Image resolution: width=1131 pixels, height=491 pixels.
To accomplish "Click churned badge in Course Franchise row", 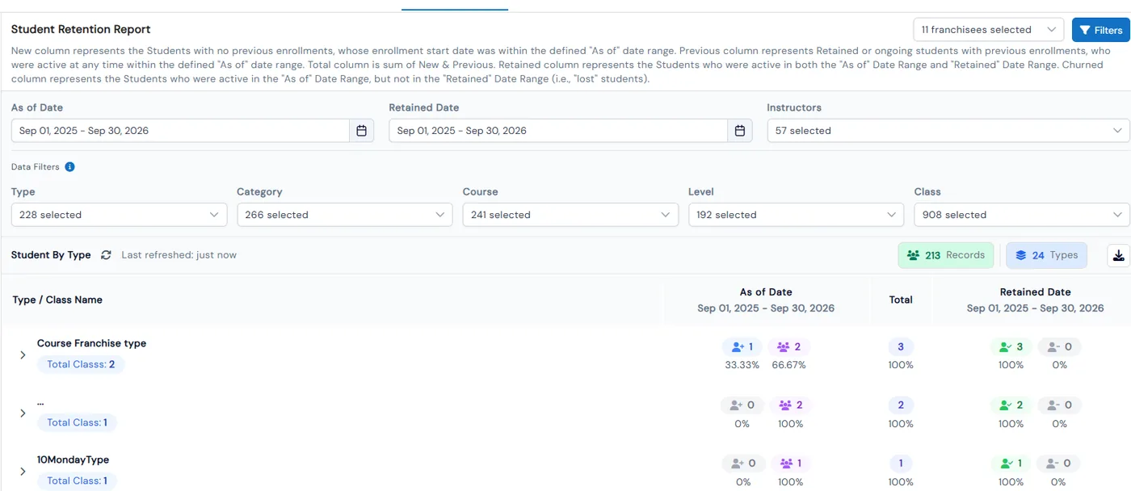I will (x=1059, y=347).
